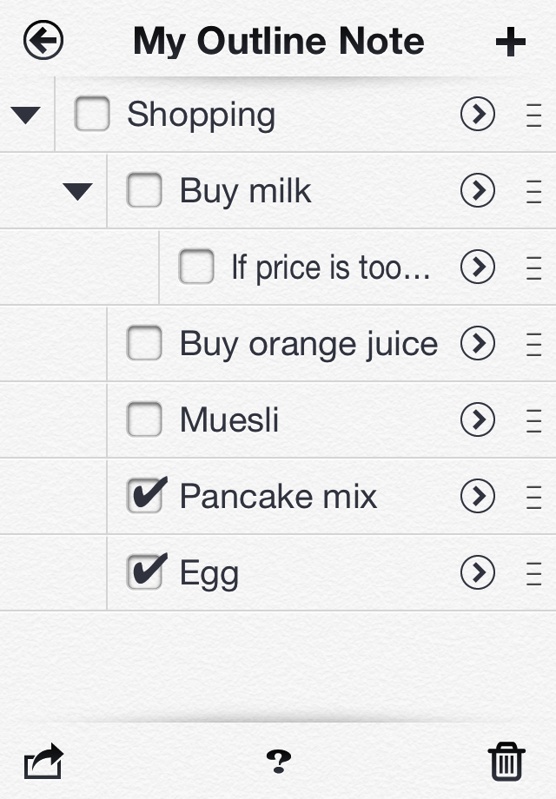
Task: Uncheck the Egg checkbox
Action: tap(144, 573)
